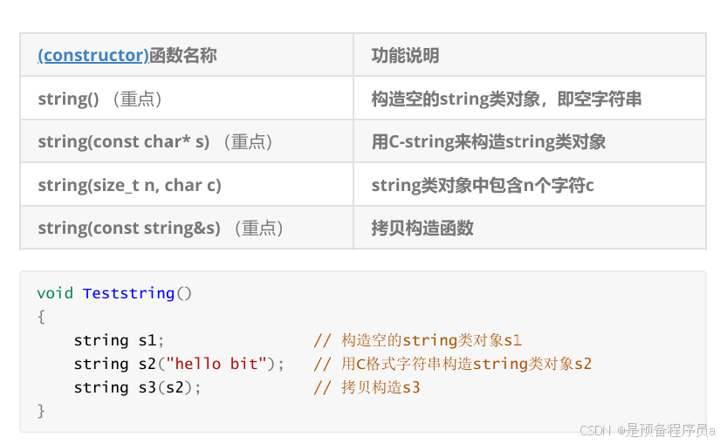
Task: Click the comment 拷贝构造s3
Action: 367,387
